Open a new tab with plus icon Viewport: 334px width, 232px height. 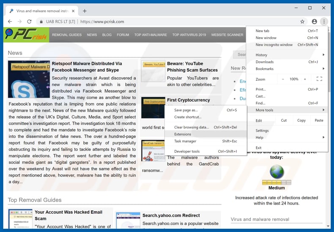[x=85, y=11]
